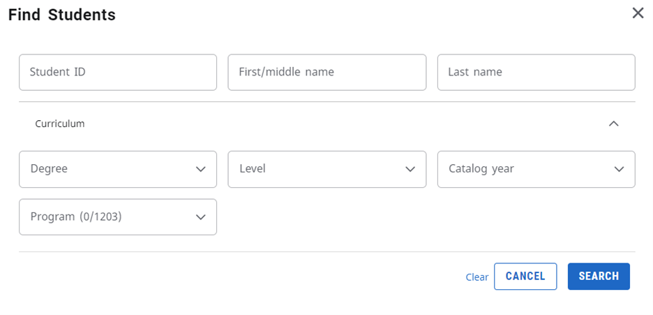Click the divider line below the Program dropdown

(326, 251)
